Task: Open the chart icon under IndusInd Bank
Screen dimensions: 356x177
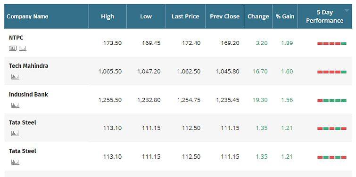Action: 15,105
